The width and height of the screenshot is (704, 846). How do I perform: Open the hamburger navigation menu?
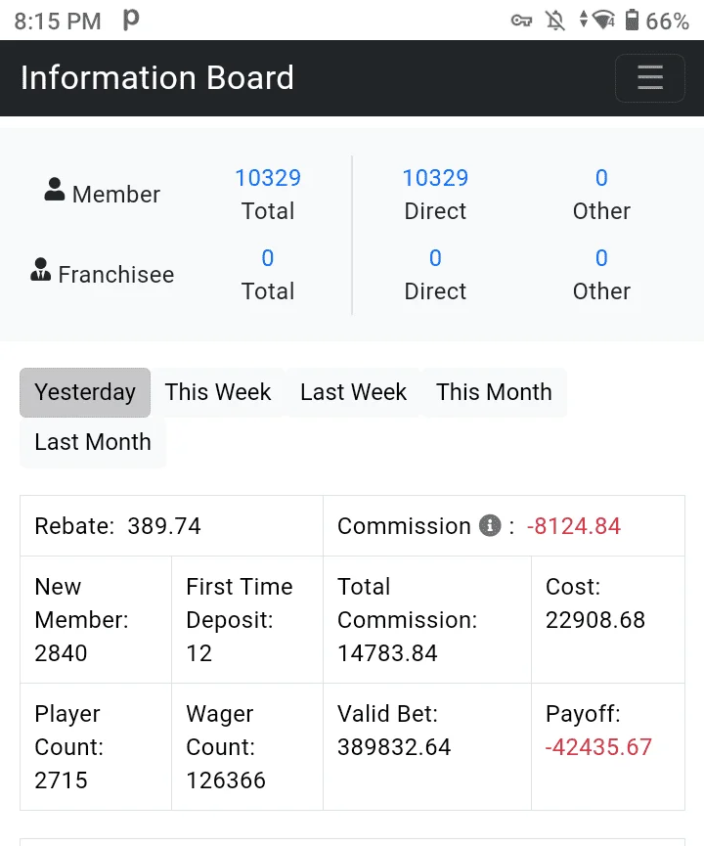coord(650,77)
